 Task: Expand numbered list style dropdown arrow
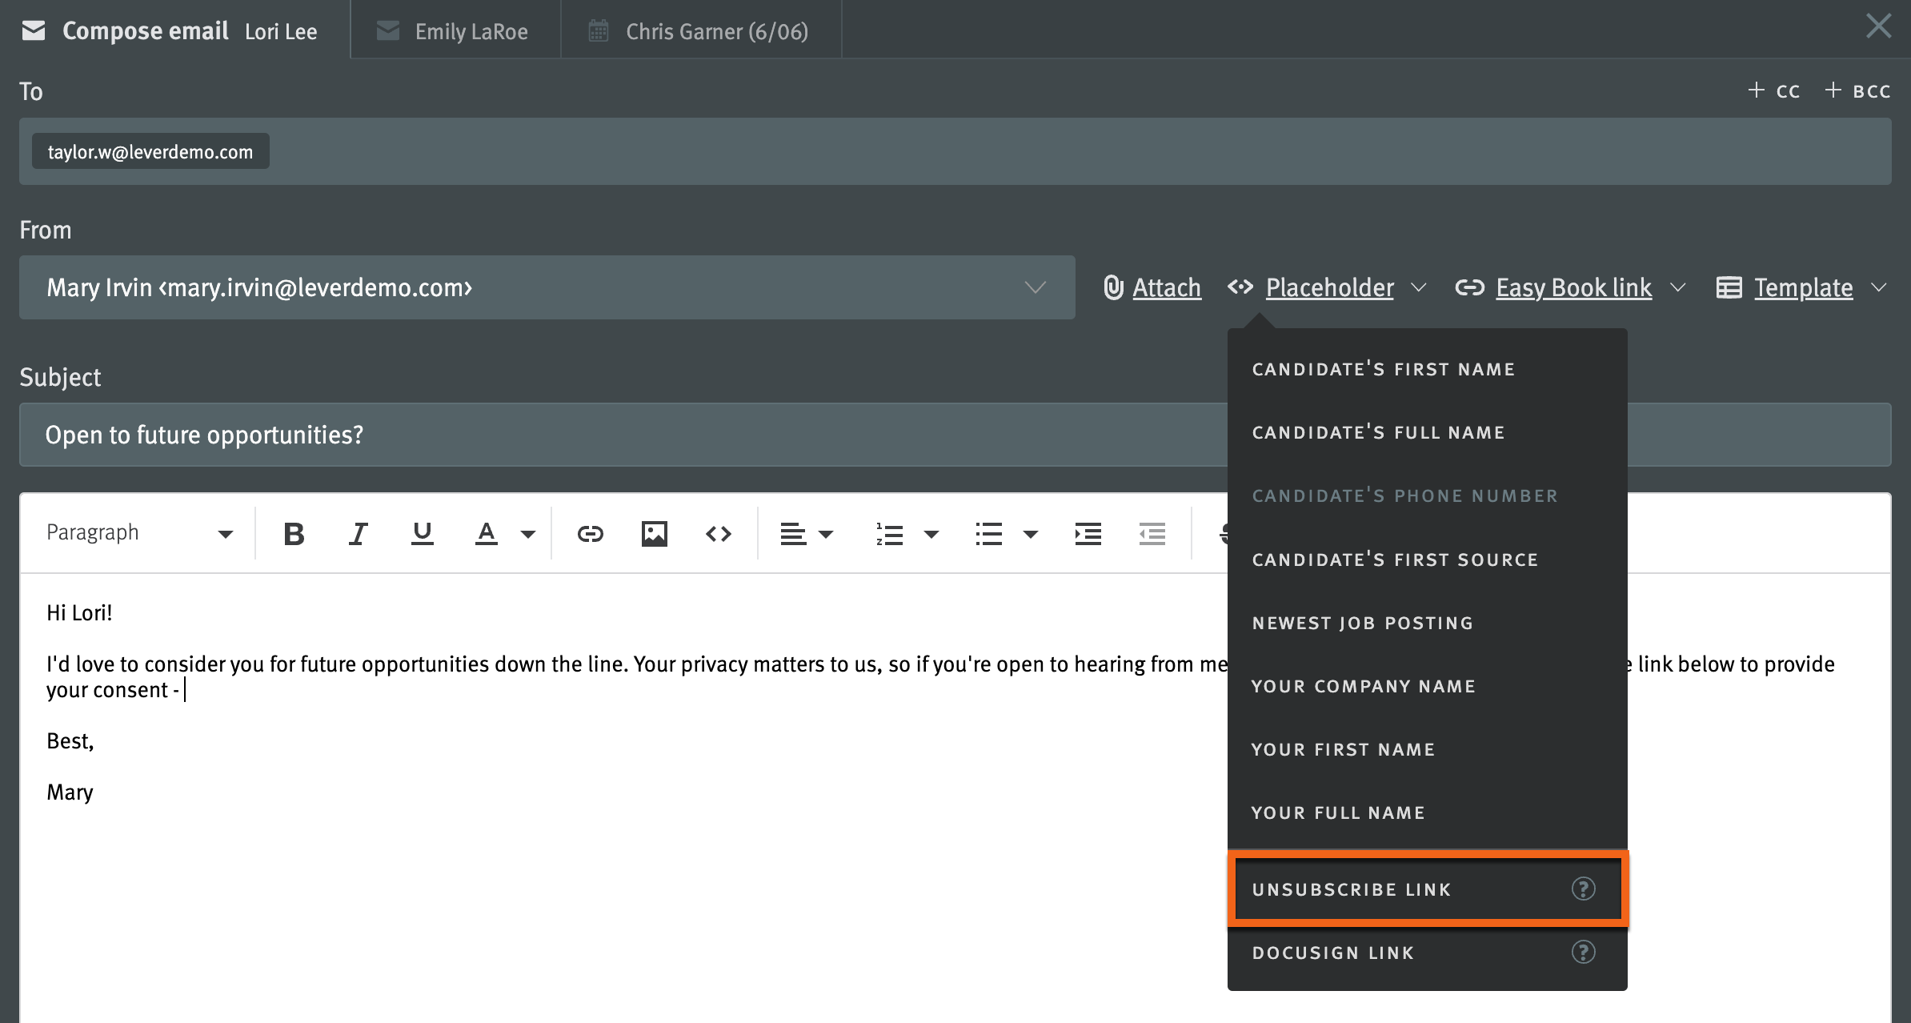931,535
